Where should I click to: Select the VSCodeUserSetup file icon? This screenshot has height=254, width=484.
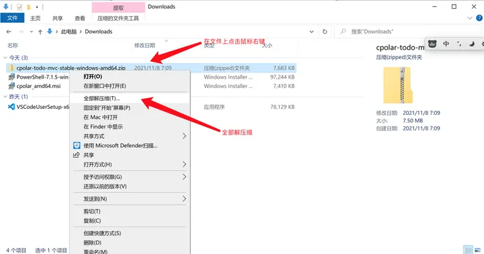[x=11, y=107]
